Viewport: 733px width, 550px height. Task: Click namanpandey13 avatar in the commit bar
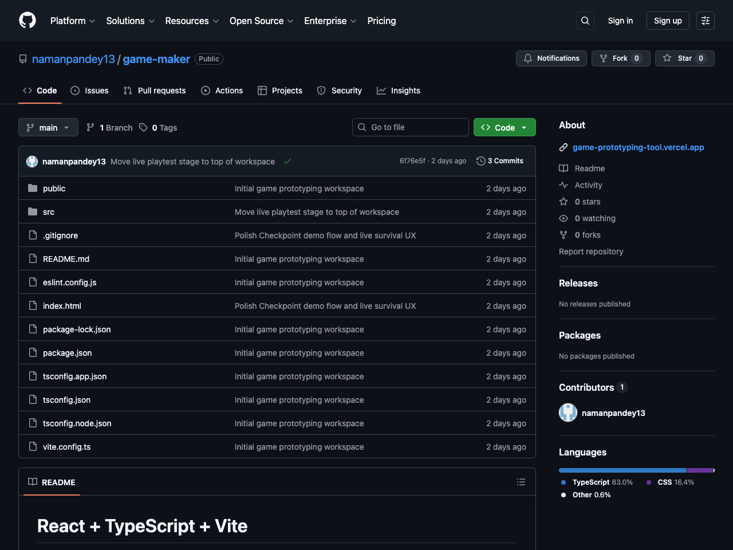point(32,162)
